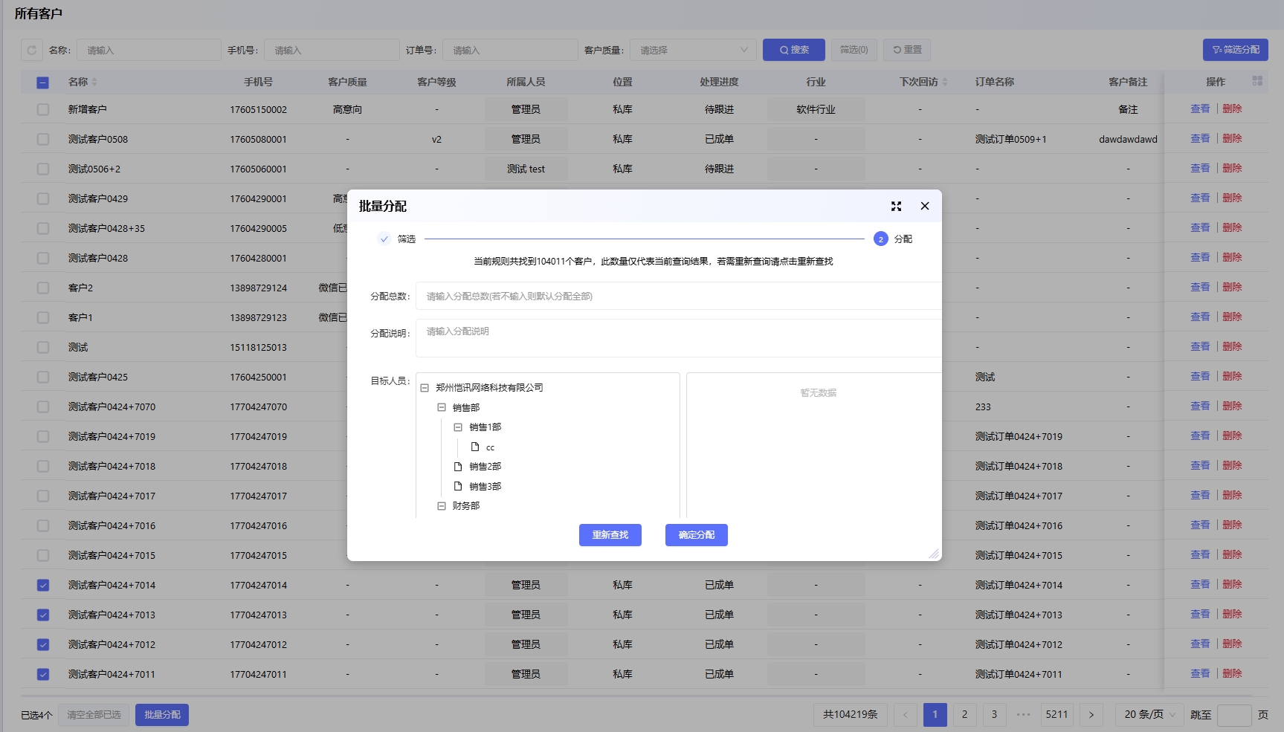This screenshot has width=1284, height=732.
Task: Click the sort icon on 名称 column
Action: pos(94,82)
